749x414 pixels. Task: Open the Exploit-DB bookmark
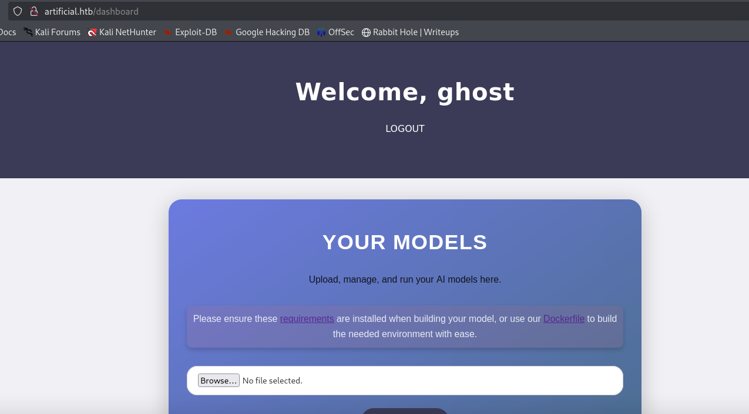(x=190, y=32)
